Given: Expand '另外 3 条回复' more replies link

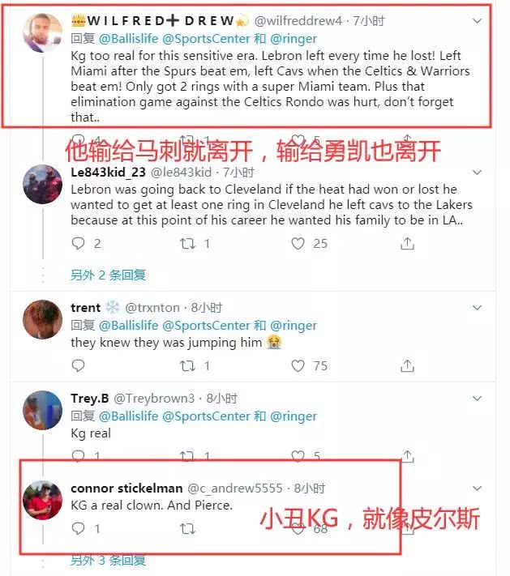Looking at the screenshot, I should [x=108, y=561].
